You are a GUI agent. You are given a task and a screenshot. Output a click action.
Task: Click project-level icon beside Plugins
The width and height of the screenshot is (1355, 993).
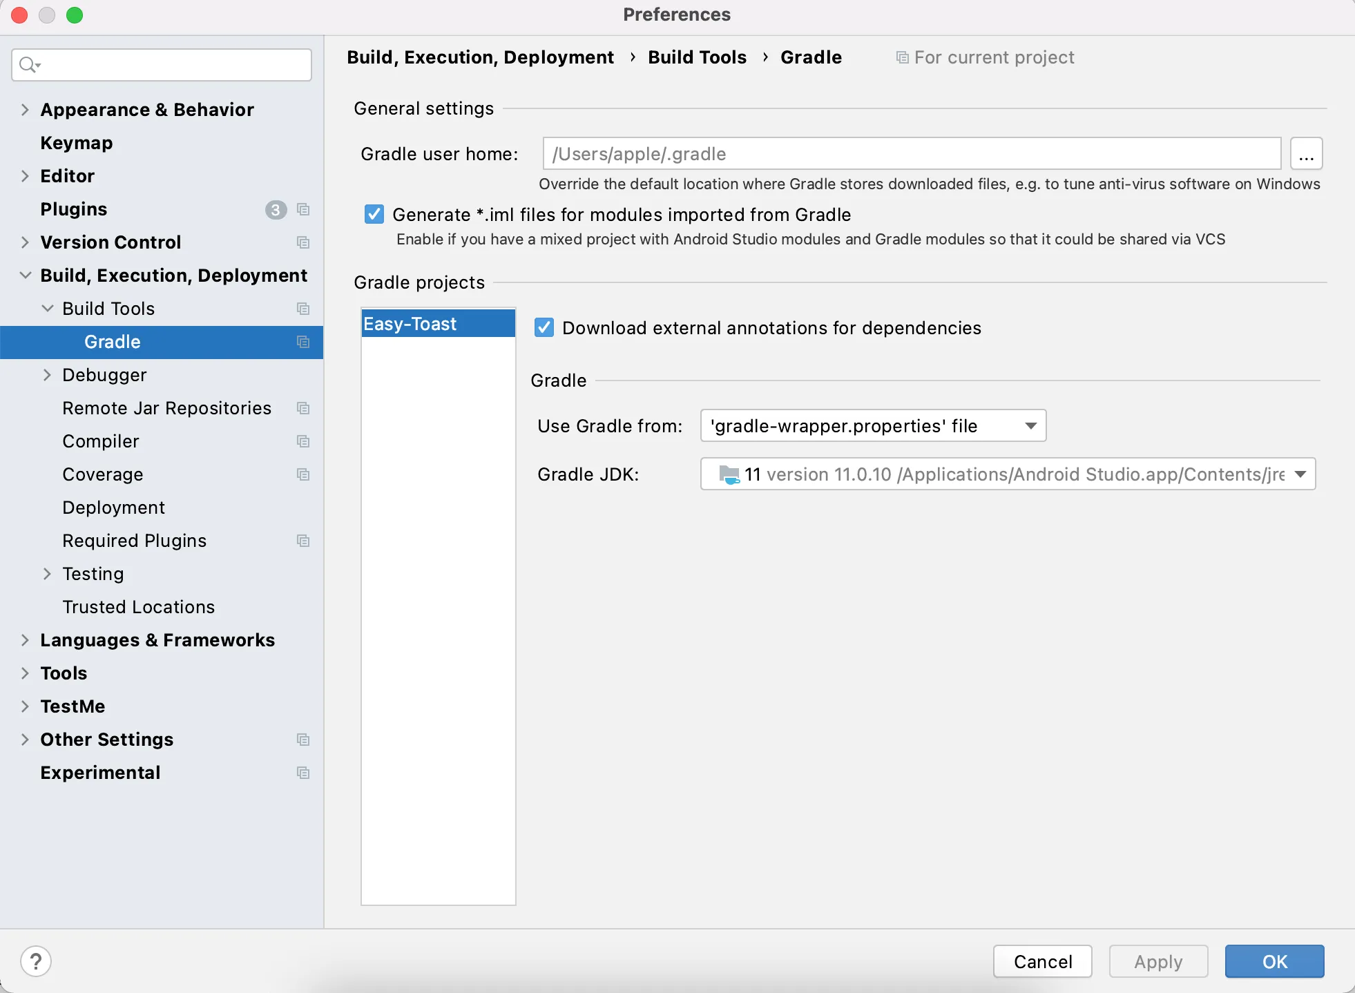coord(303,209)
